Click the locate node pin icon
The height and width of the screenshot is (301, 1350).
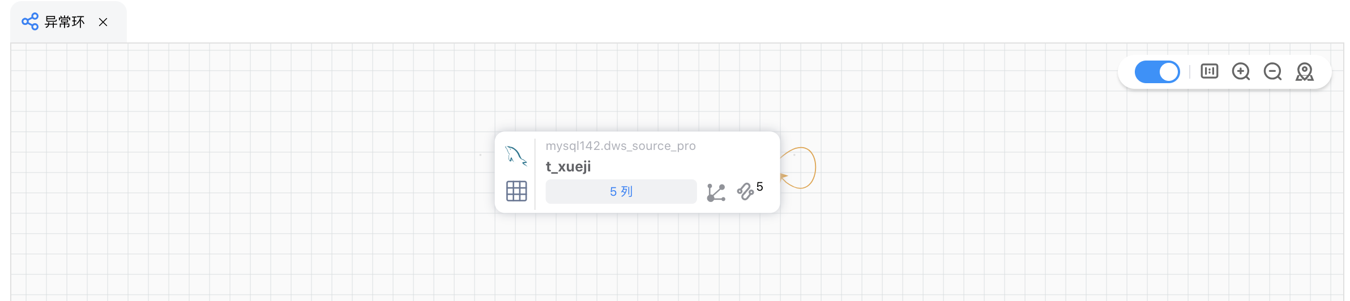tap(1305, 72)
